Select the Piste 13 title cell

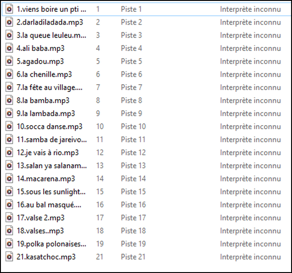(x=133, y=166)
